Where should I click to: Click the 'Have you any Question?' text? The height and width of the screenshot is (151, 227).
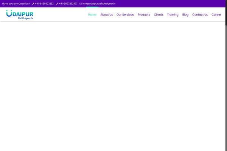pos(16,4)
